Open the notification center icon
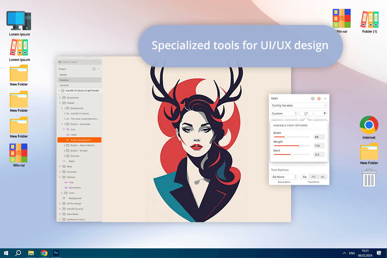Screen dimensions: 387x258 click(379, 253)
